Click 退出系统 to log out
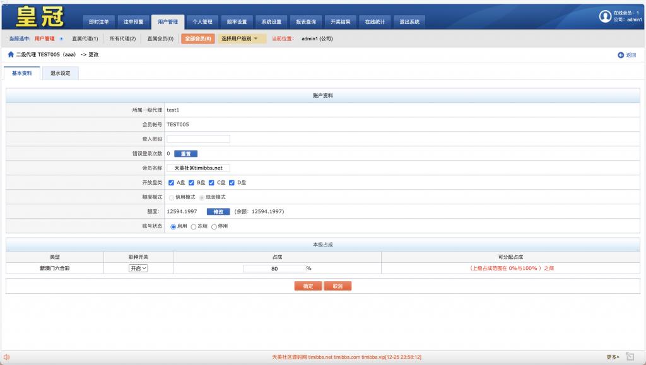 [x=409, y=22]
